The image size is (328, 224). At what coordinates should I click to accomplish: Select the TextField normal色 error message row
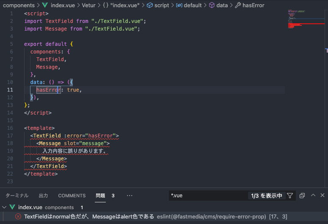point(164,216)
